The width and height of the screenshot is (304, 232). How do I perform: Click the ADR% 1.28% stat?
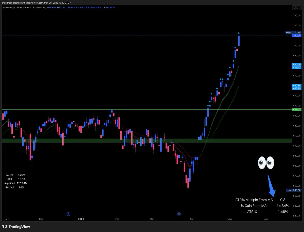coord(16,175)
